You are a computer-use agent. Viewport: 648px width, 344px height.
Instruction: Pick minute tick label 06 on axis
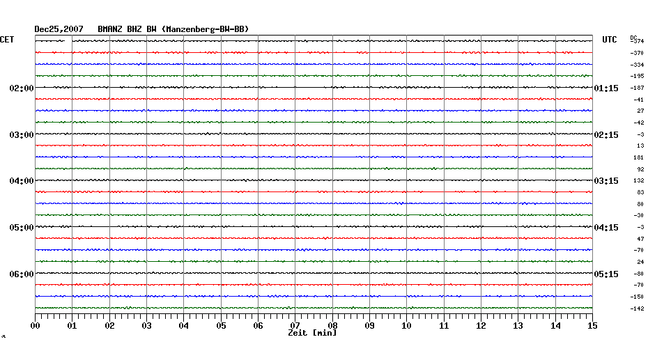pos(259,326)
